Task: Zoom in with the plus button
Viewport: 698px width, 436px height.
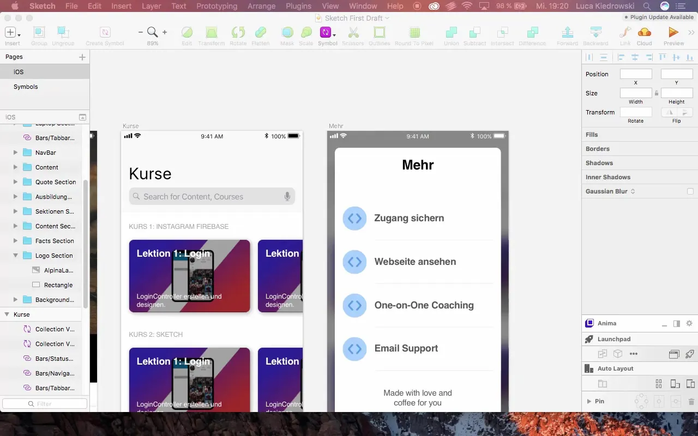Action: click(x=165, y=32)
